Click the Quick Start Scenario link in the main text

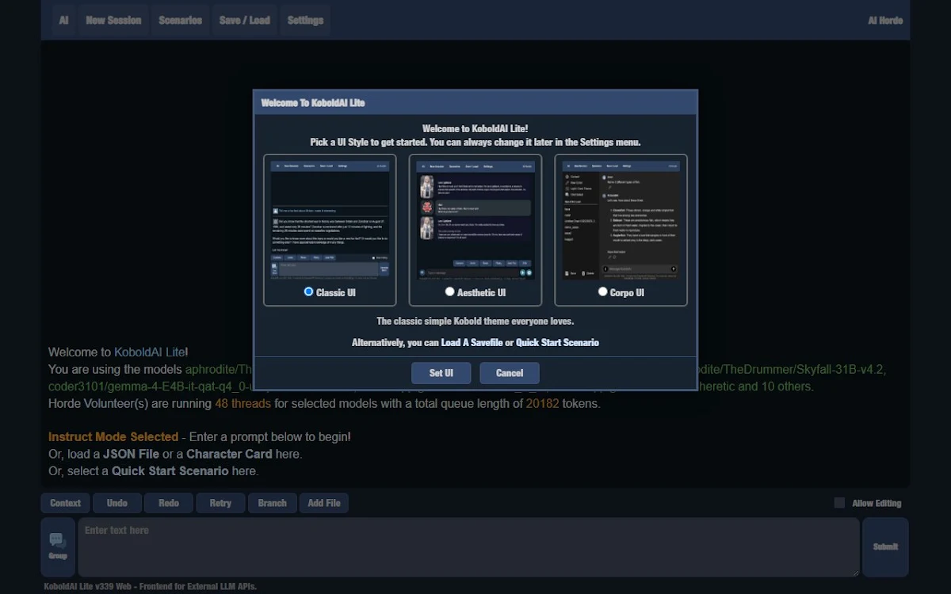[x=170, y=470]
